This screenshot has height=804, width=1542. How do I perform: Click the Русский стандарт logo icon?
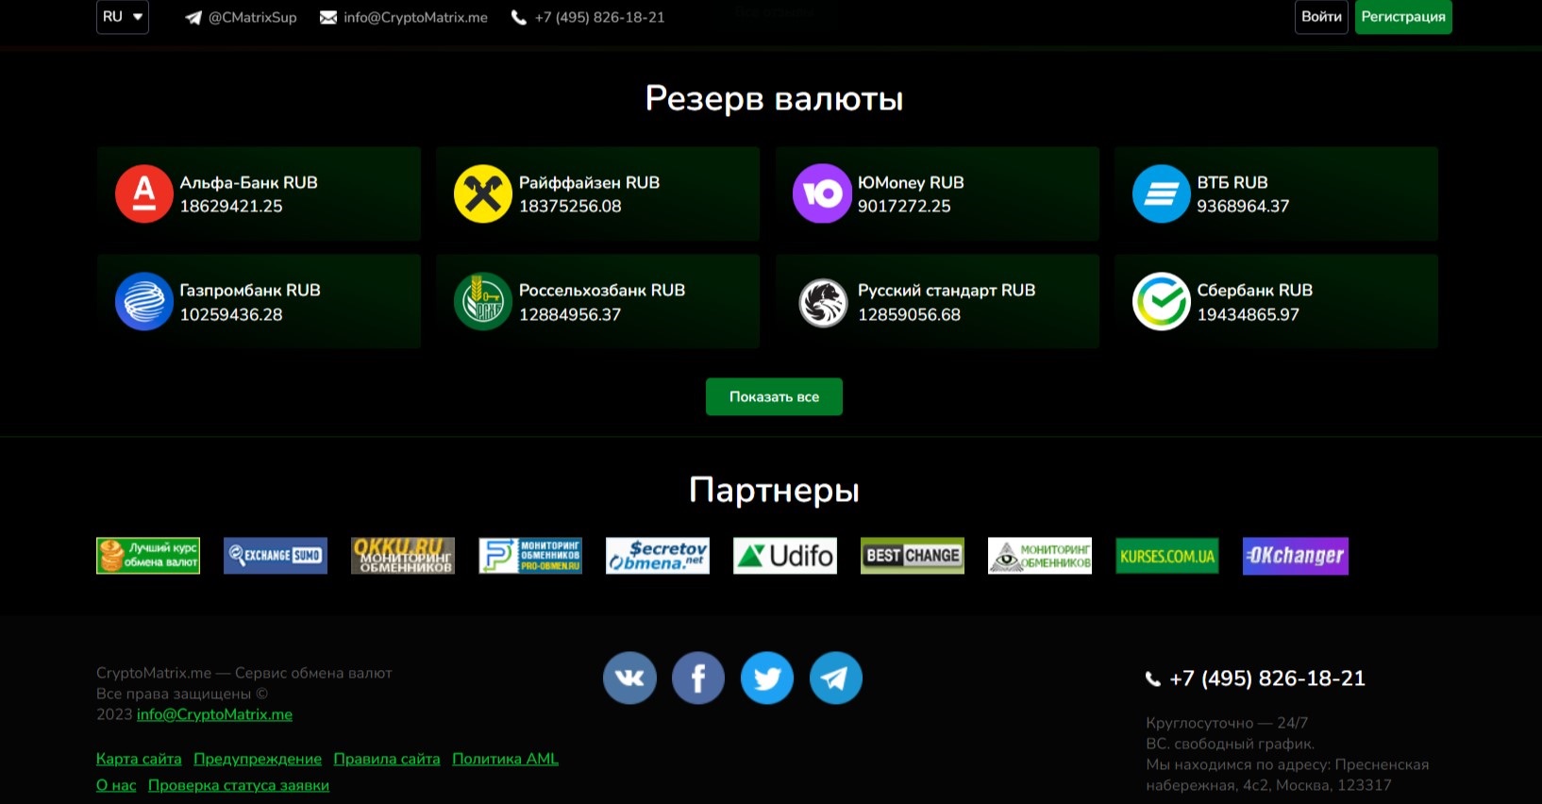[x=823, y=303]
